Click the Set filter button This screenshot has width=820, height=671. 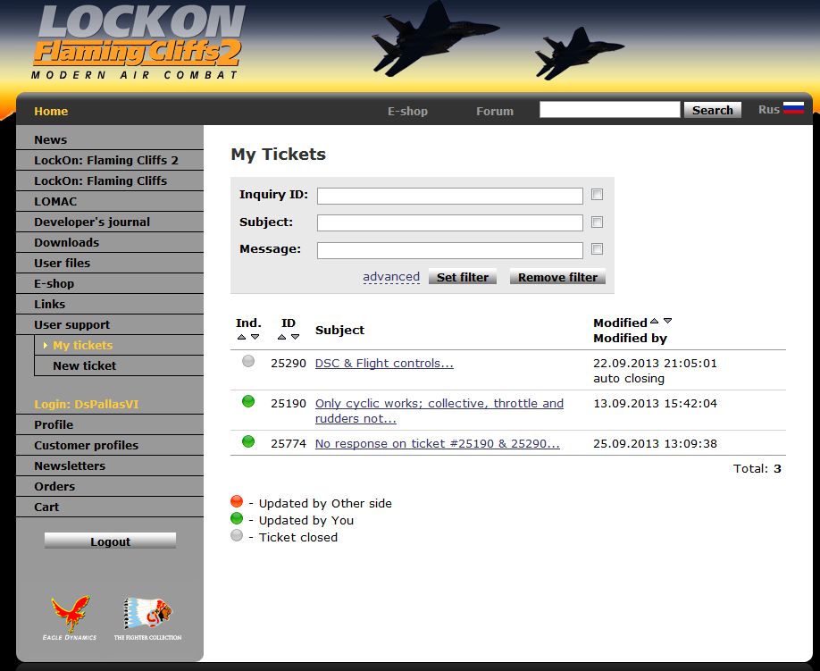click(x=463, y=277)
